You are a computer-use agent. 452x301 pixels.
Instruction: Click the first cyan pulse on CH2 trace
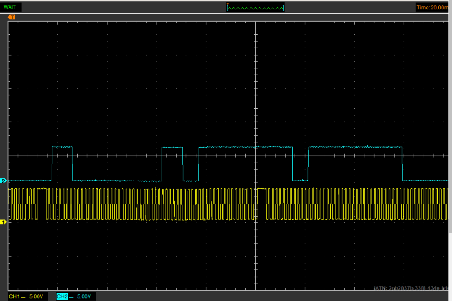62,147
